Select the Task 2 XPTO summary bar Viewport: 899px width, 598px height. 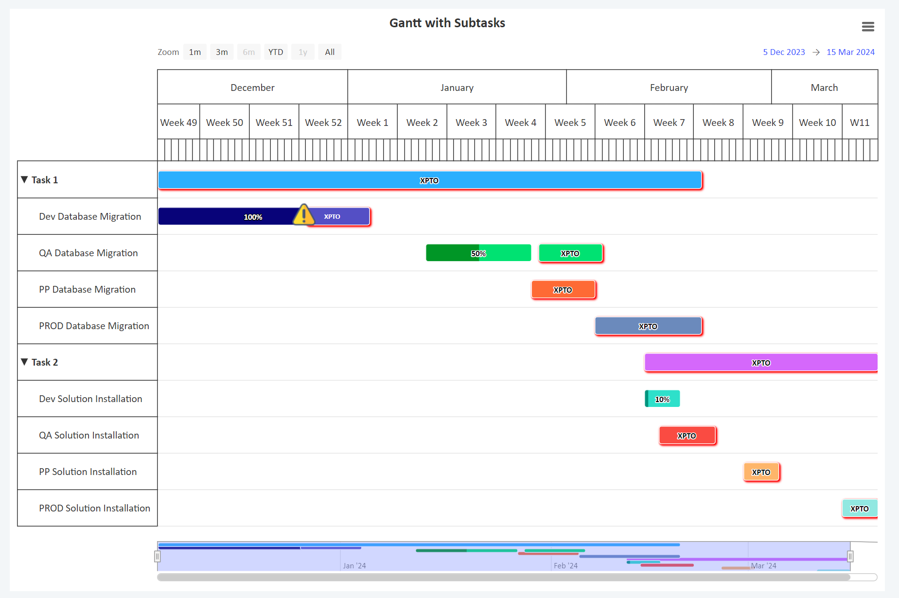761,362
